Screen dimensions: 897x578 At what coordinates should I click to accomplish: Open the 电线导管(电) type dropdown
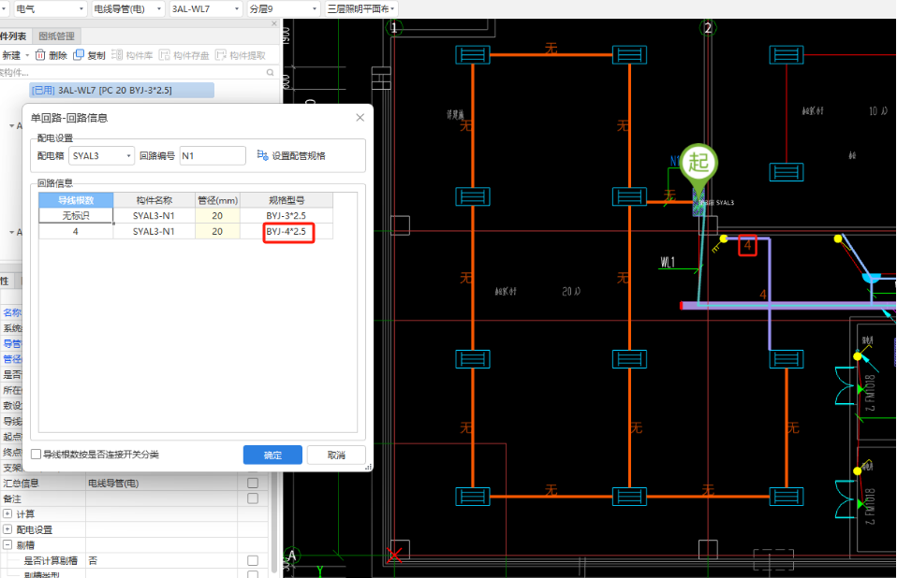click(127, 8)
